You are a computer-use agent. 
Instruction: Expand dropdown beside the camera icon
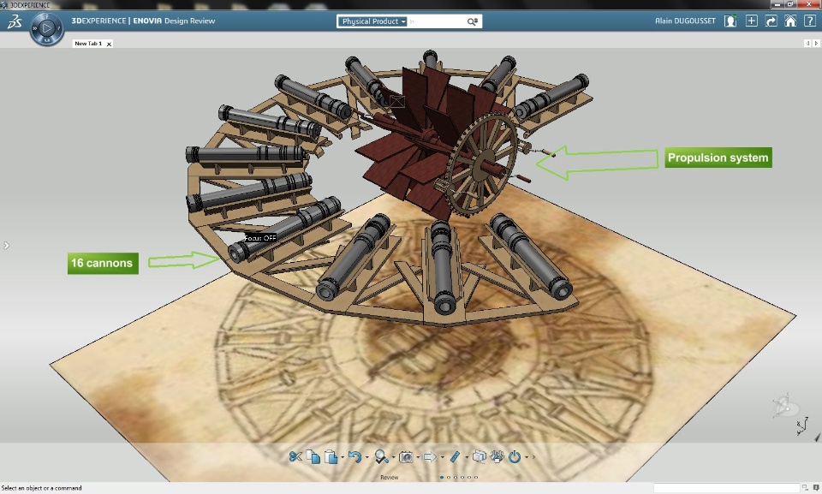tap(418, 457)
